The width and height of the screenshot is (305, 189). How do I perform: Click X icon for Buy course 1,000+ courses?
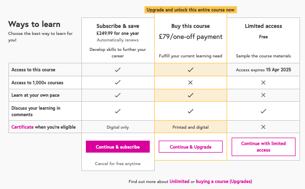[190, 83]
